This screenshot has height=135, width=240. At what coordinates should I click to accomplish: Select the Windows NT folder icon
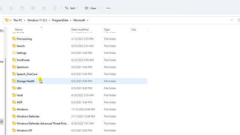coord(14,130)
